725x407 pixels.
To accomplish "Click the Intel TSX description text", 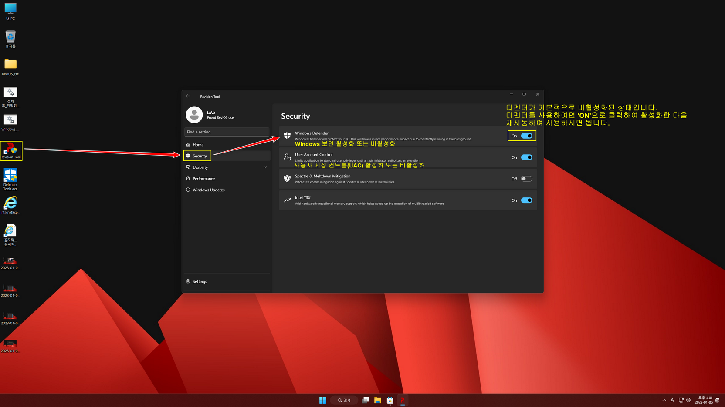I will pyautogui.click(x=369, y=203).
